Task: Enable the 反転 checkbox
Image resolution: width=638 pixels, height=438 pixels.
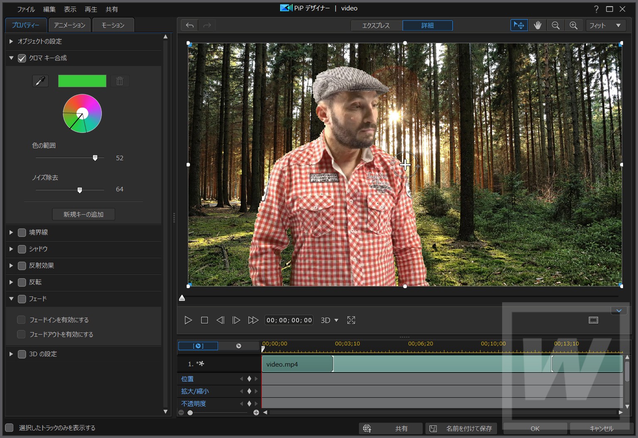Action: tap(22, 282)
